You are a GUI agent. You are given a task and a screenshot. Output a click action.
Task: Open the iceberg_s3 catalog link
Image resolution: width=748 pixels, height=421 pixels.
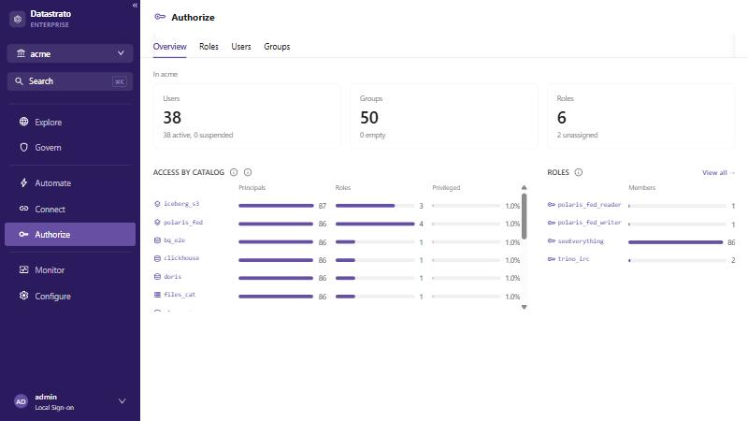point(181,204)
